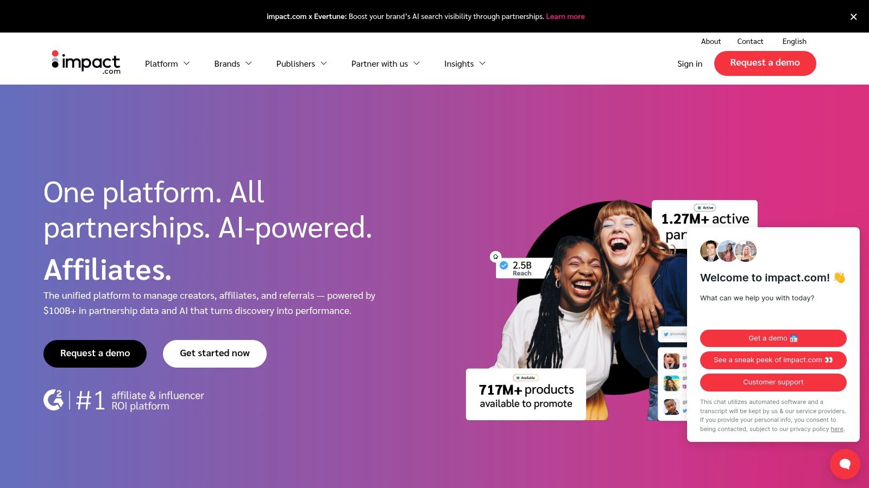The width and height of the screenshot is (869, 488).
Task: Change language from English
Action: click(x=794, y=41)
